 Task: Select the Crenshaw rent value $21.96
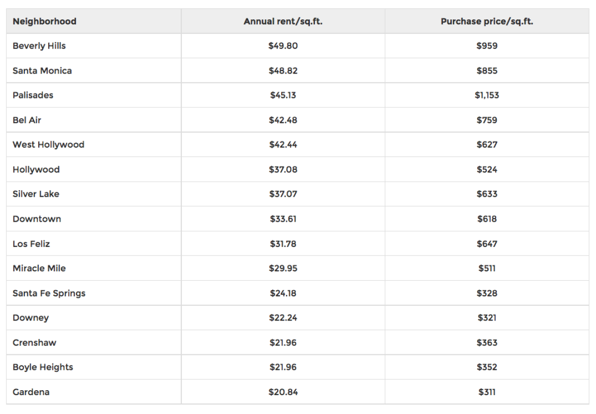283,343
